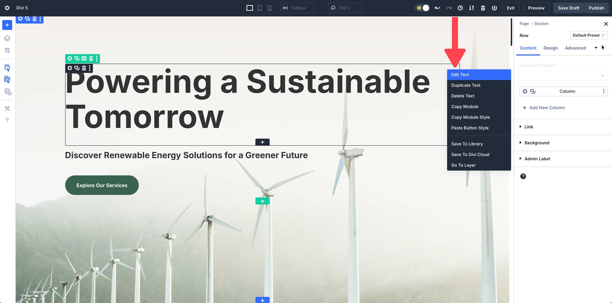Open module more options on dark toolbar
The width and height of the screenshot is (612, 303).
tap(90, 68)
